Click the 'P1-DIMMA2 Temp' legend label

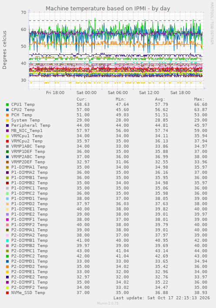coord(30,173)
